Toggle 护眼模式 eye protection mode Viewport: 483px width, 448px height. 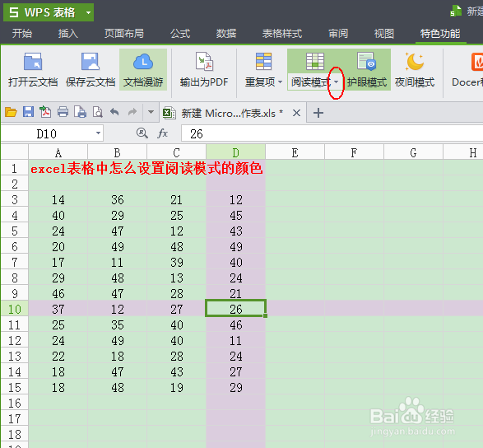[367, 70]
